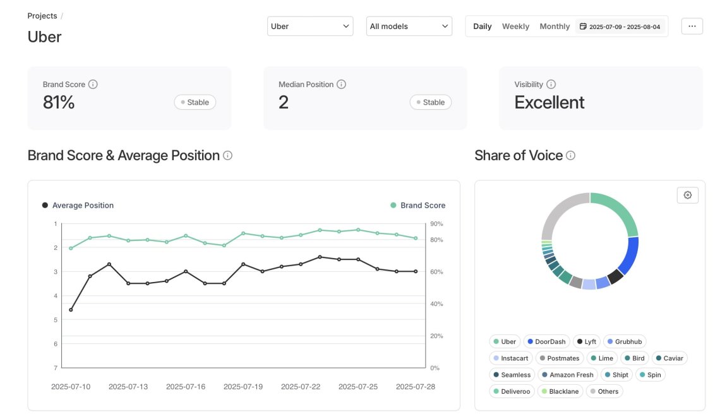
Task: Click the black Lyft donut segment
Action: [x=615, y=276]
